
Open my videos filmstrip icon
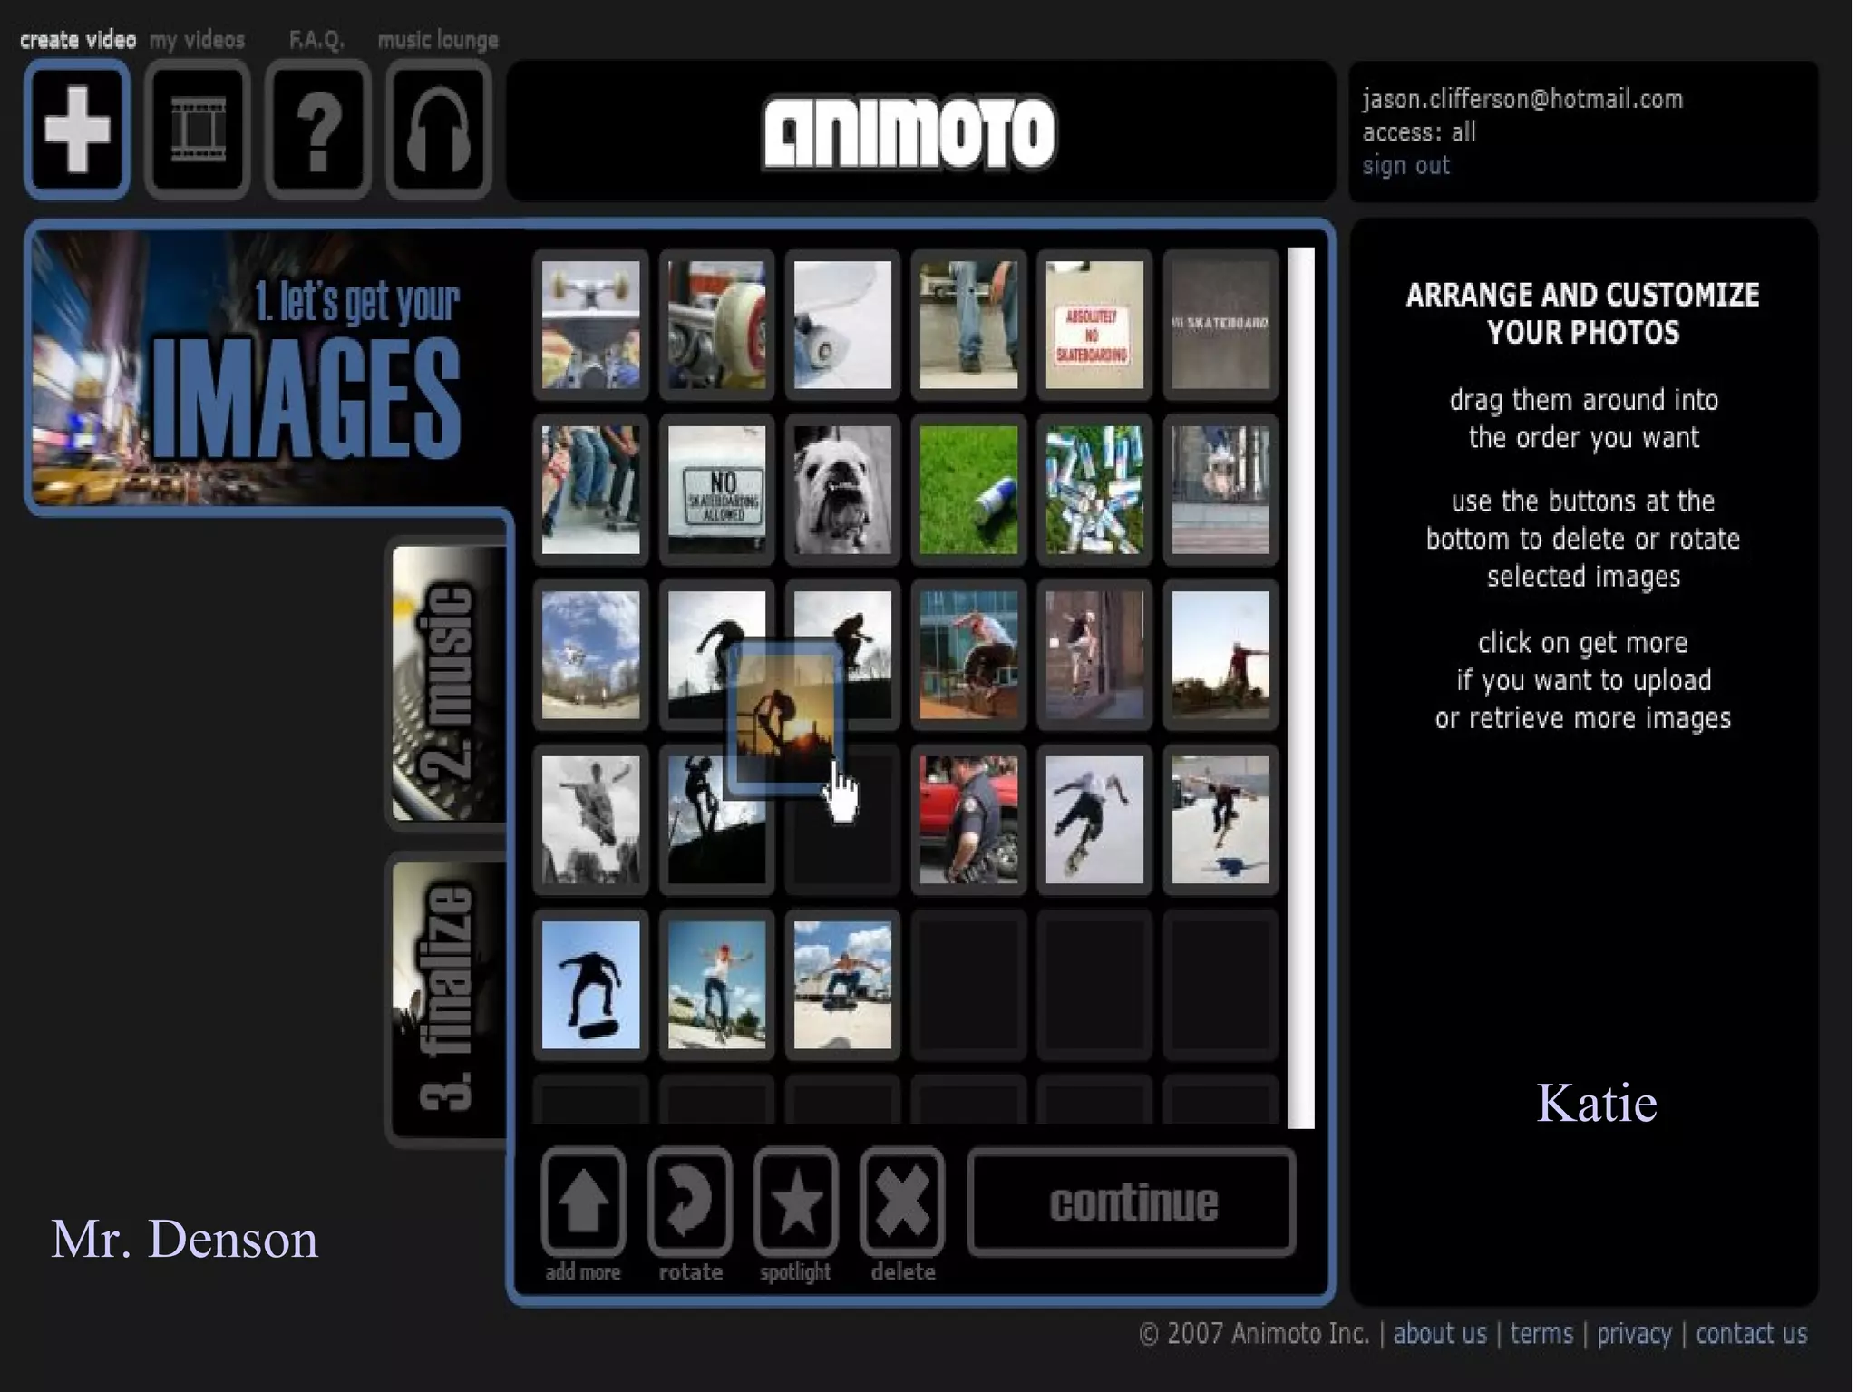[x=198, y=130]
